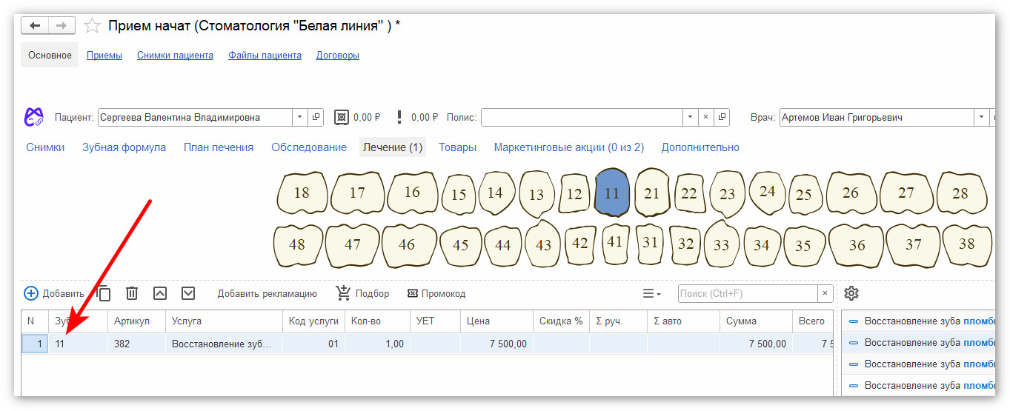Switch to the Зубная формула tab
The height and width of the screenshot is (411, 1010).
(124, 147)
